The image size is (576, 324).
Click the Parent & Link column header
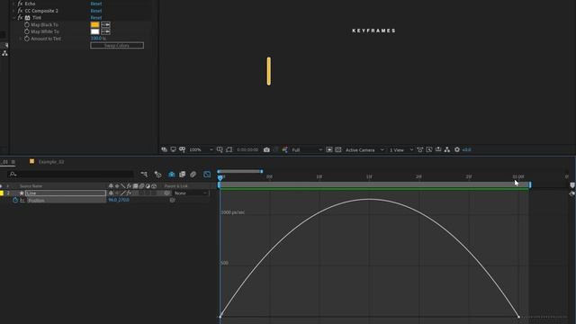click(176, 186)
